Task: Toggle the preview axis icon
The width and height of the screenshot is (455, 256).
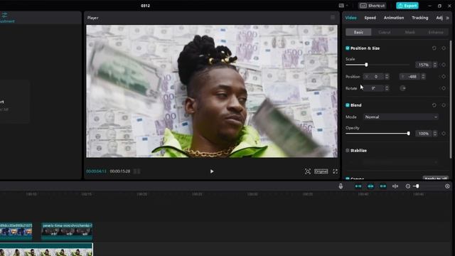Action: click(395, 186)
